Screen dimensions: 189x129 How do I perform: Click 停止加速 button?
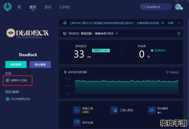click(40, 64)
